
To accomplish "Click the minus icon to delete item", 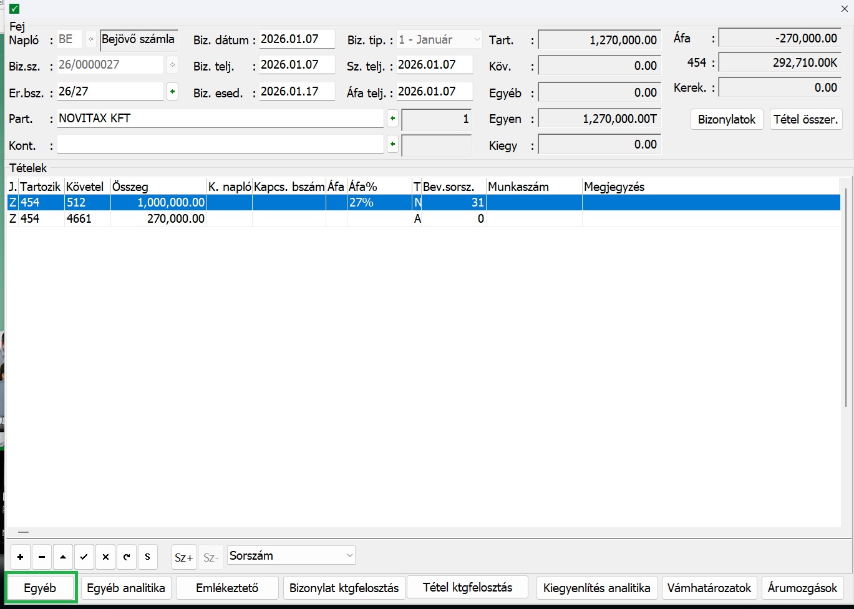I will (42, 557).
